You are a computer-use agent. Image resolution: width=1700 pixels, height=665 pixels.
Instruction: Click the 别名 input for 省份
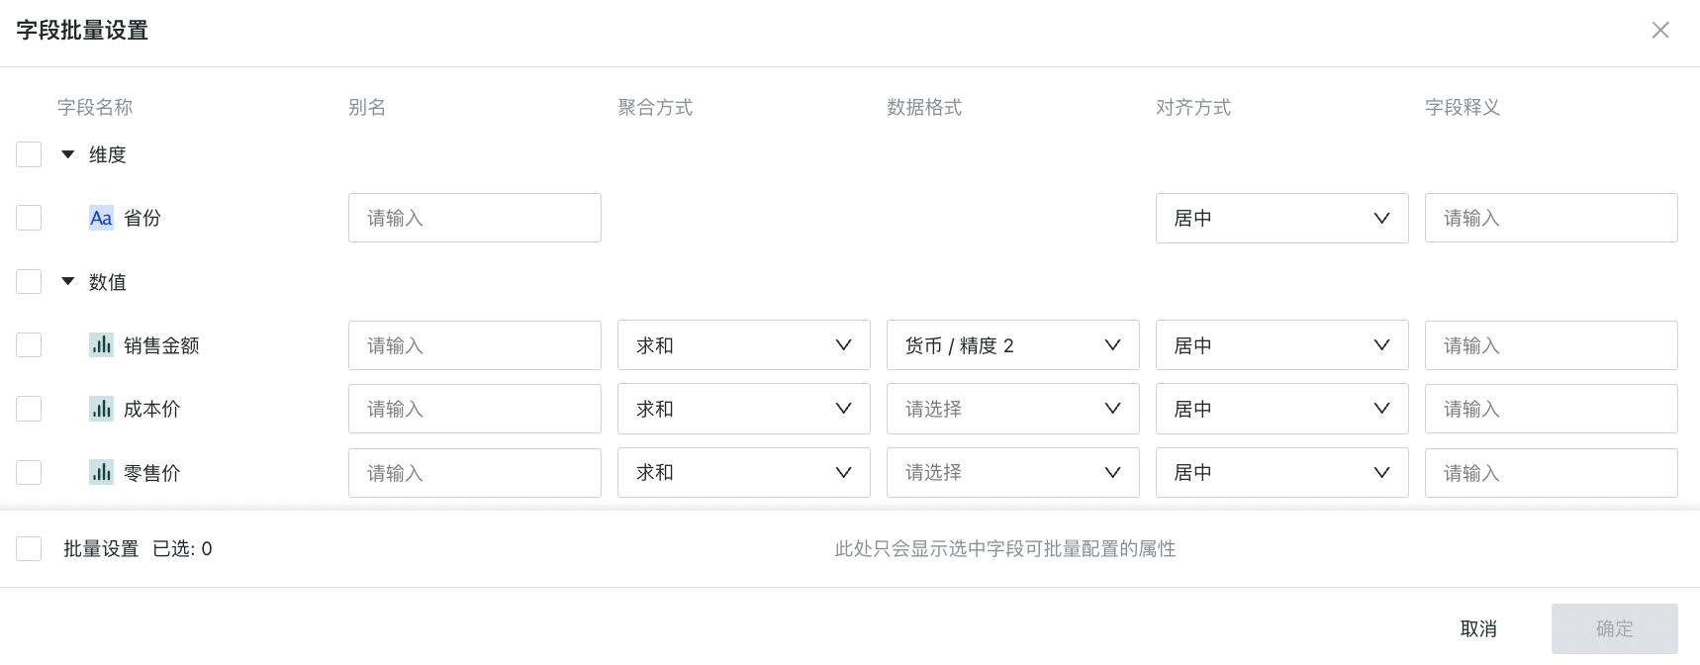coord(474,218)
